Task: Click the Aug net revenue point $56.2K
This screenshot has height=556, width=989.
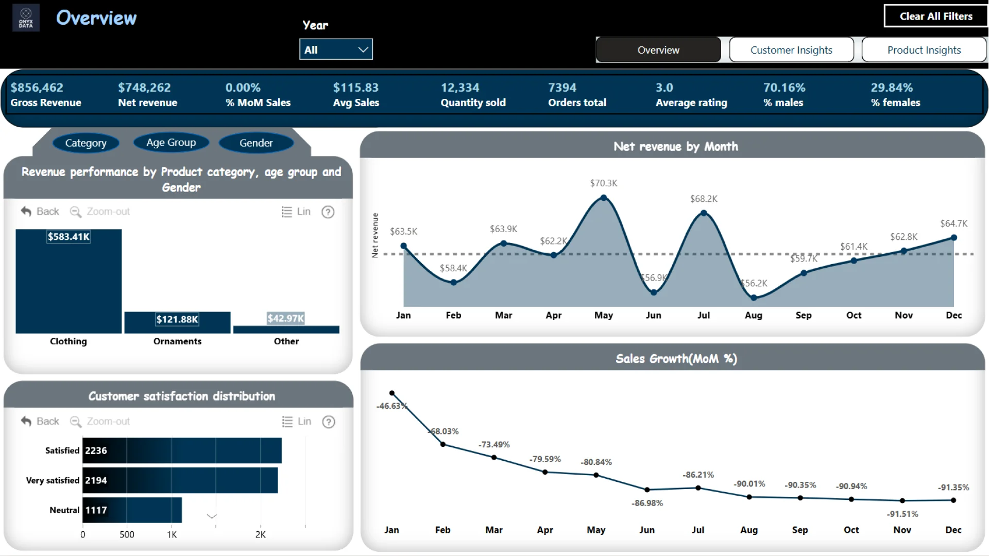Action: click(754, 298)
